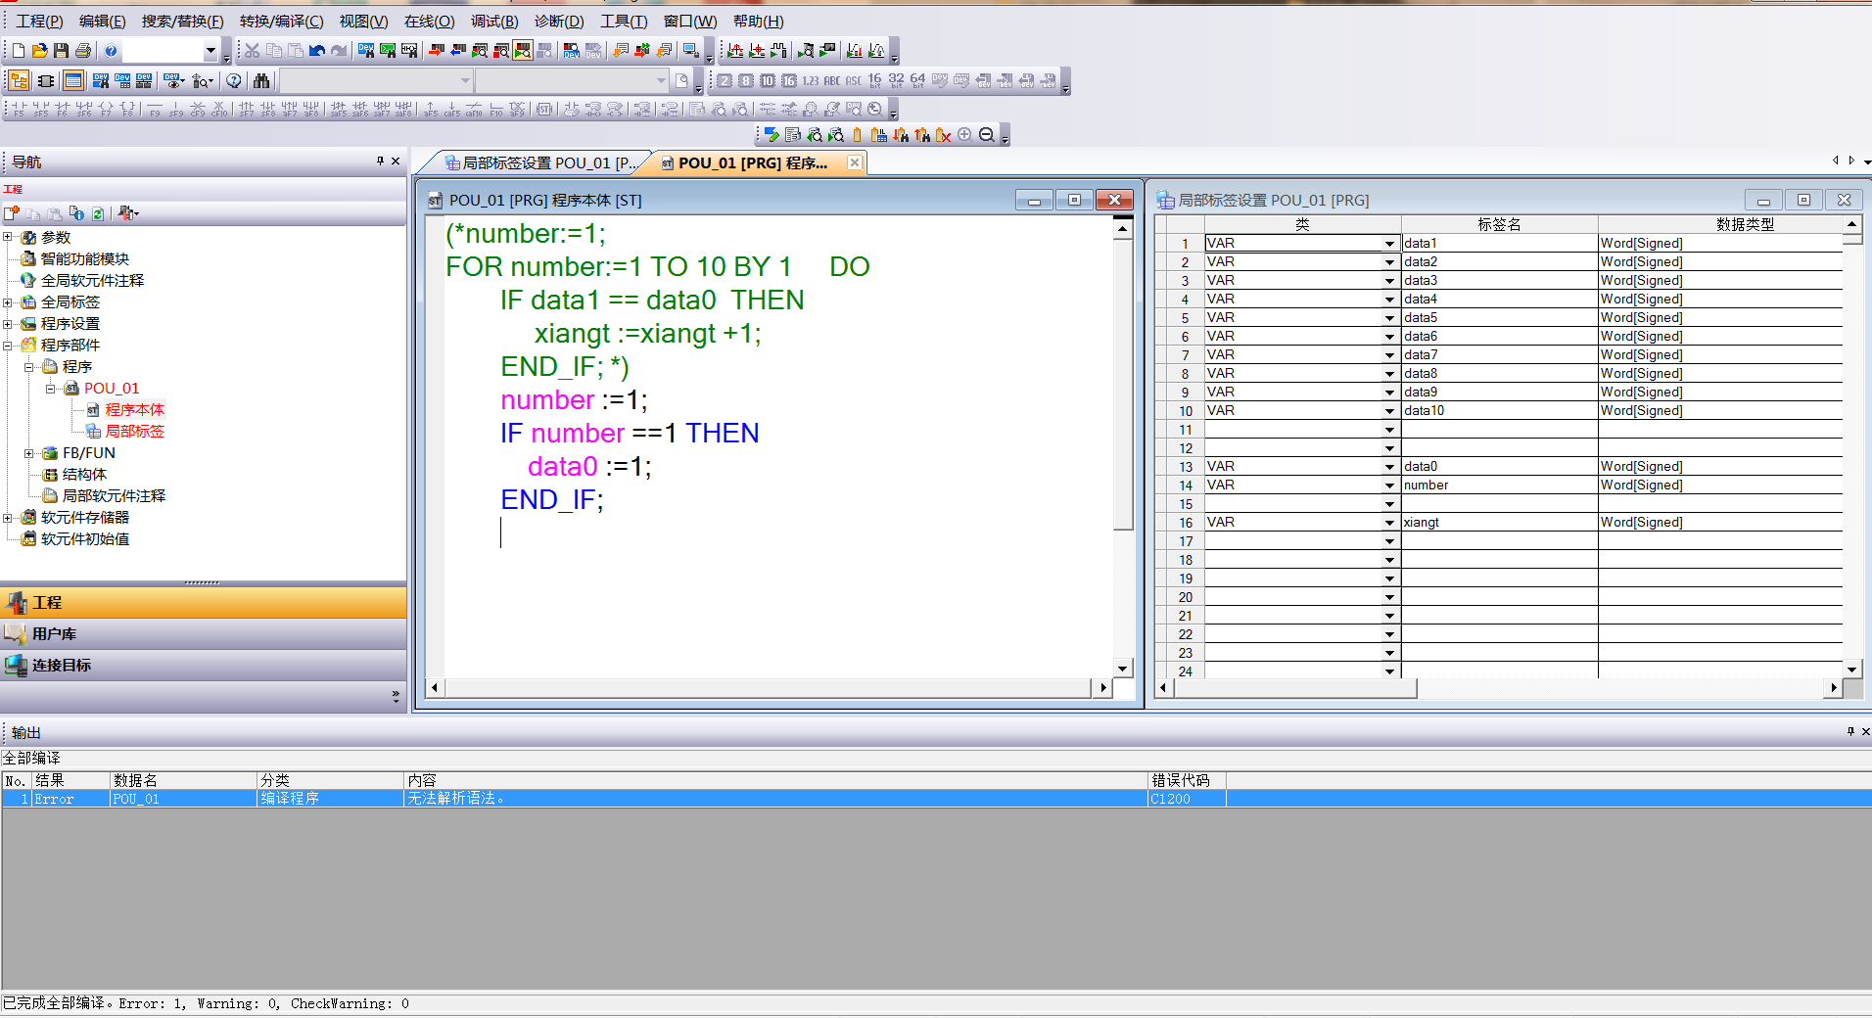Click the binoculars find icon
1872x1018 pixels.
point(260,80)
